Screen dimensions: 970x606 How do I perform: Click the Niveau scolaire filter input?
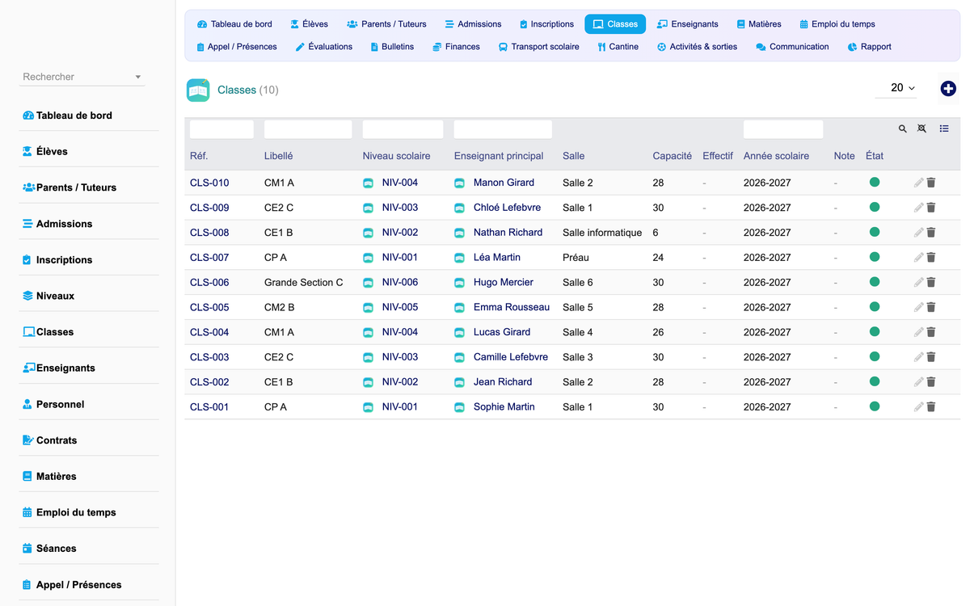[x=403, y=129]
